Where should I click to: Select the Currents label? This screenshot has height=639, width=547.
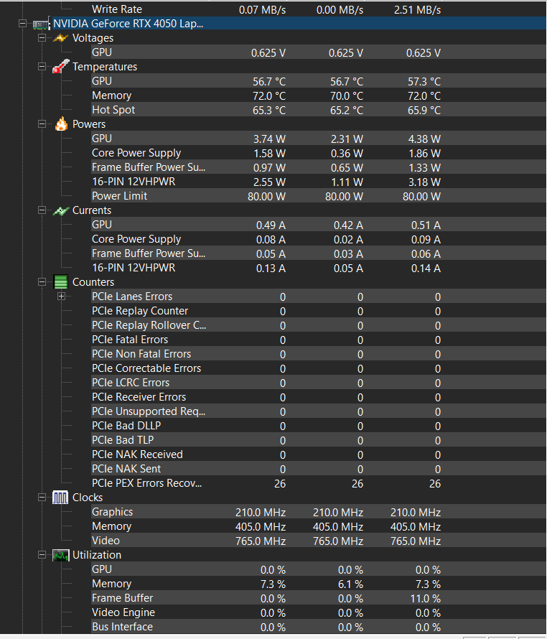[92, 210]
